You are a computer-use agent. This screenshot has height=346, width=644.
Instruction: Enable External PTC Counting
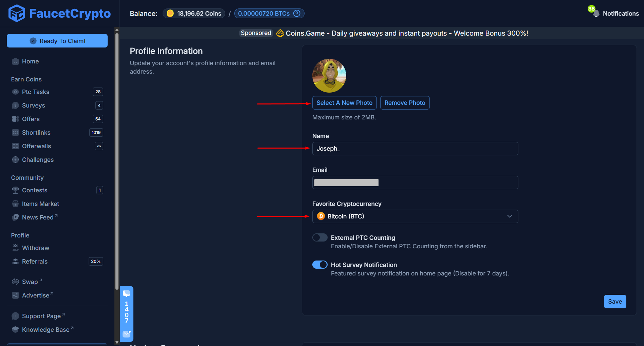(319, 237)
